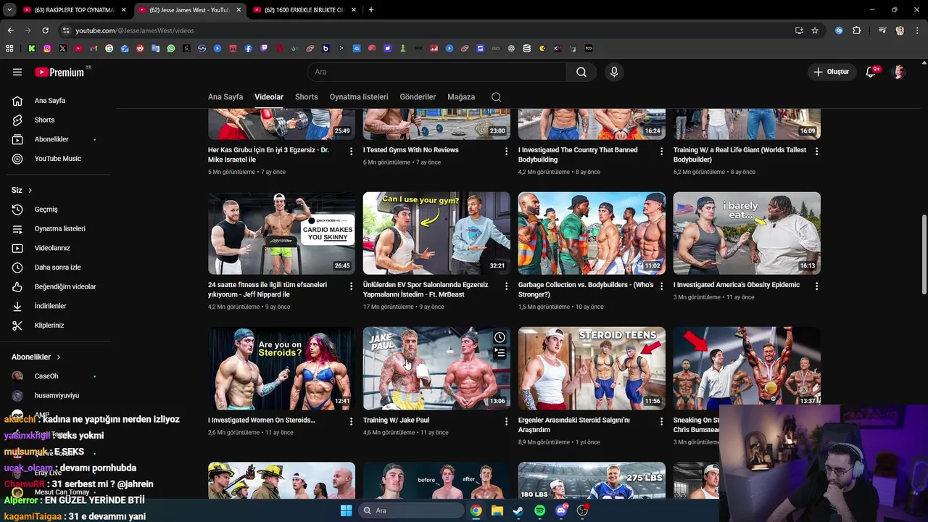Open Geçmiş watch history
The width and height of the screenshot is (928, 522).
pos(58,210)
